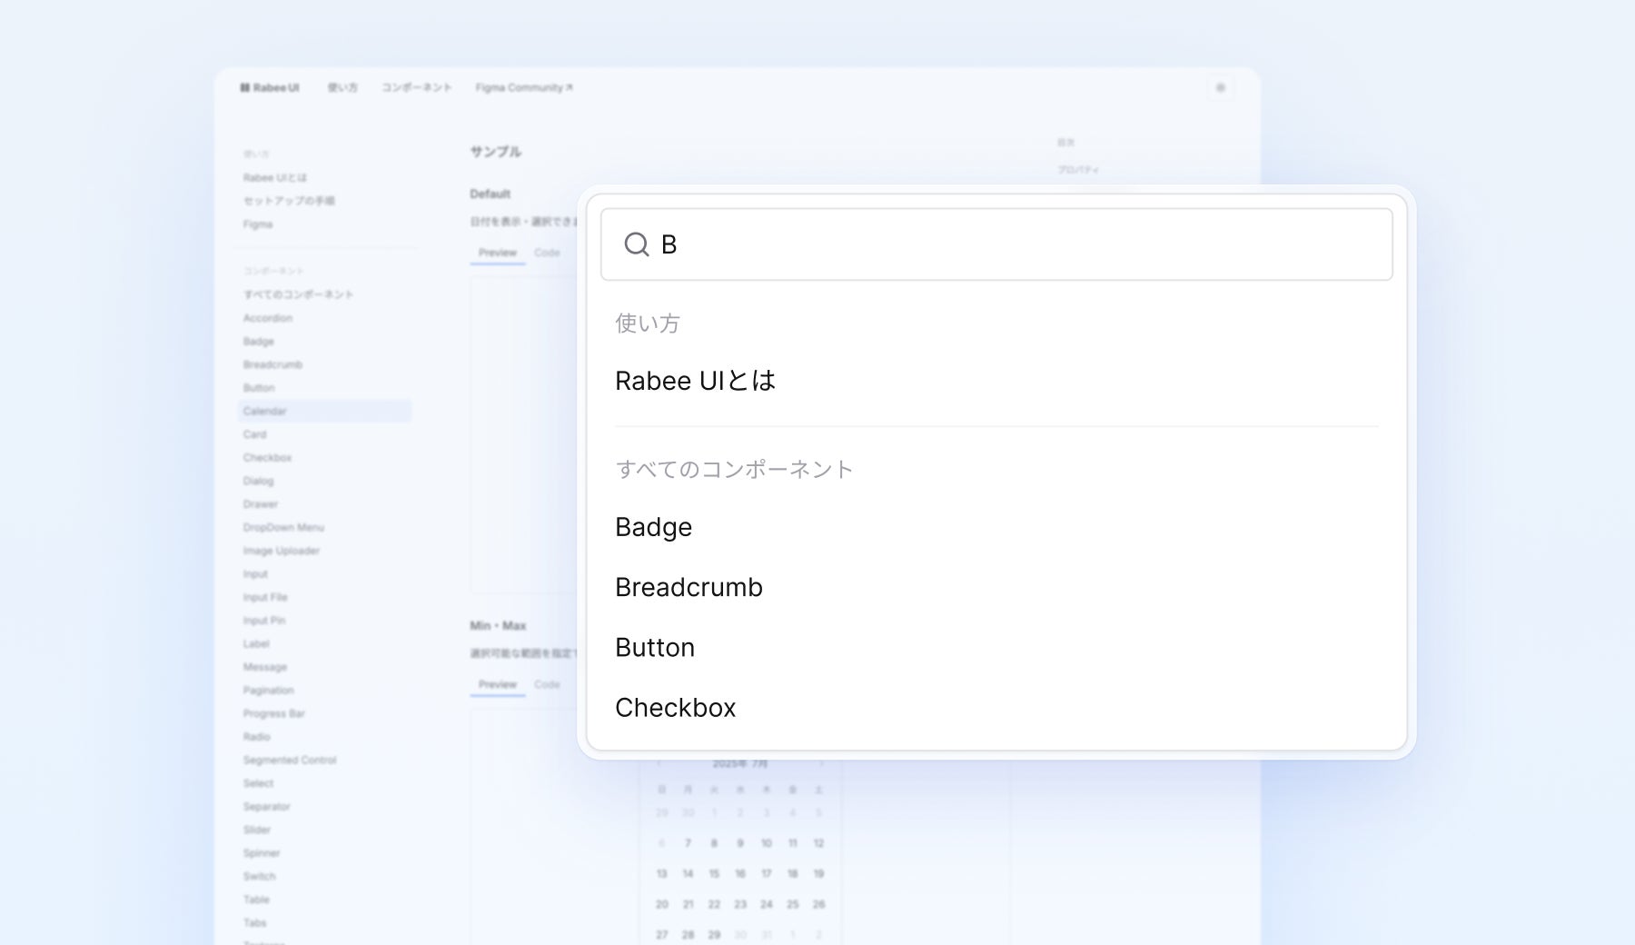Screen dimensions: 1635x945
Task: Select DropDown Menu in the sidebar
Action: (x=283, y=527)
